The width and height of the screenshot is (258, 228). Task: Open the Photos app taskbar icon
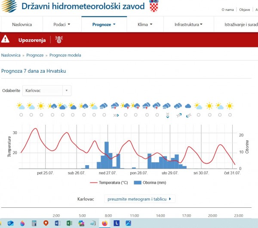(x=128, y=223)
